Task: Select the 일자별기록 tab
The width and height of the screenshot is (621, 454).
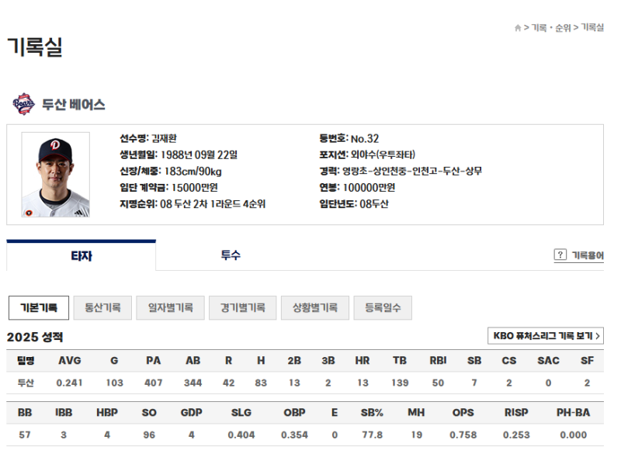Action: (170, 307)
